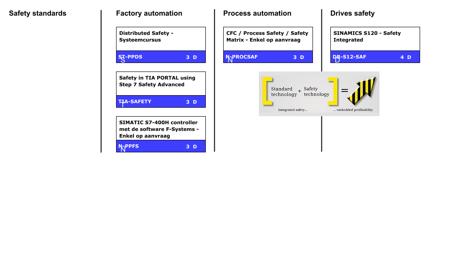The width and height of the screenshot is (450, 273).
Task: Open the SIMATIC S7-400H controller course
Action: coord(158,129)
